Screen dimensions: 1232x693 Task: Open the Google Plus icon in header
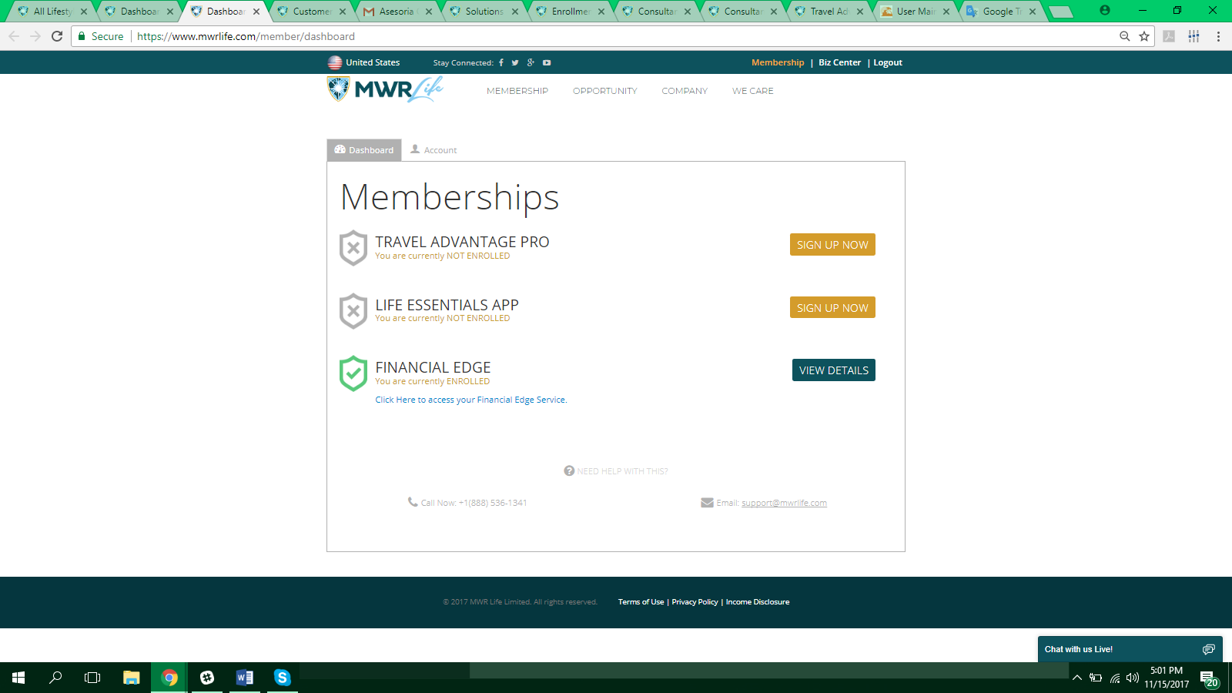pyautogui.click(x=531, y=63)
